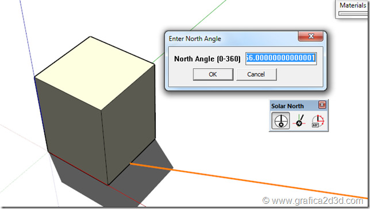Select the Toggle North Arrow icon
Screen dimensions: 370x209
pos(280,121)
